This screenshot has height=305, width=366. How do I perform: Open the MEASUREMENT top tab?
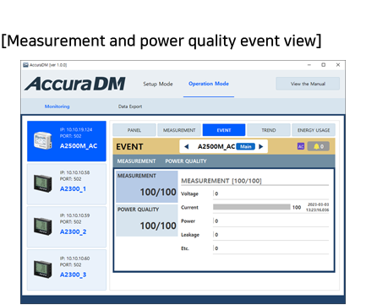click(179, 130)
